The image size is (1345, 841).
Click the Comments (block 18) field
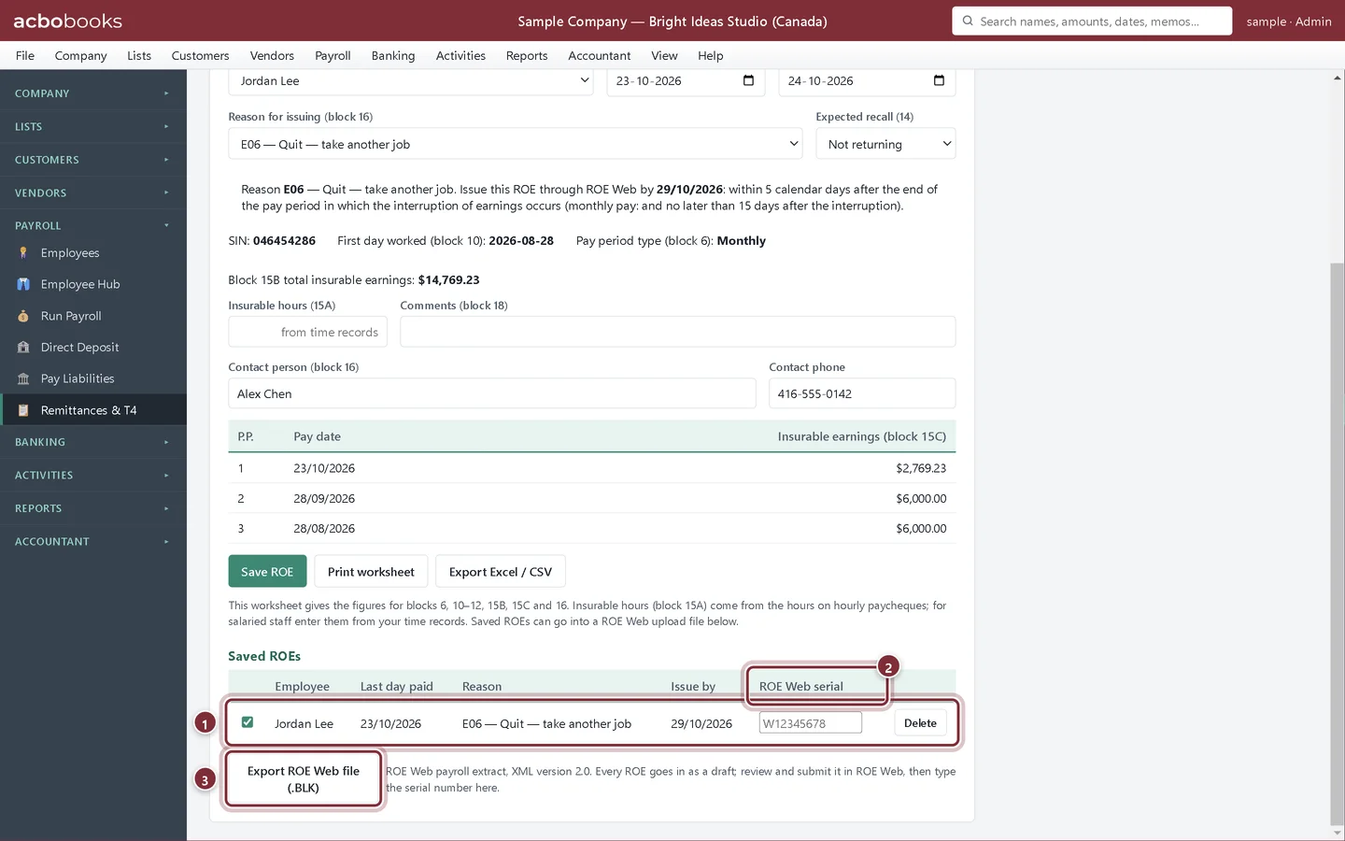coord(677,332)
